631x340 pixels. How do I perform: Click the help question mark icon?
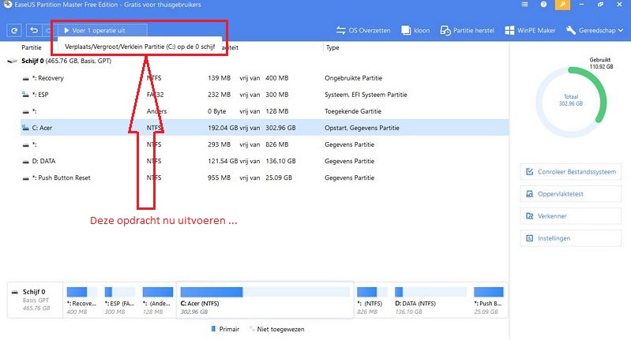[x=543, y=5]
